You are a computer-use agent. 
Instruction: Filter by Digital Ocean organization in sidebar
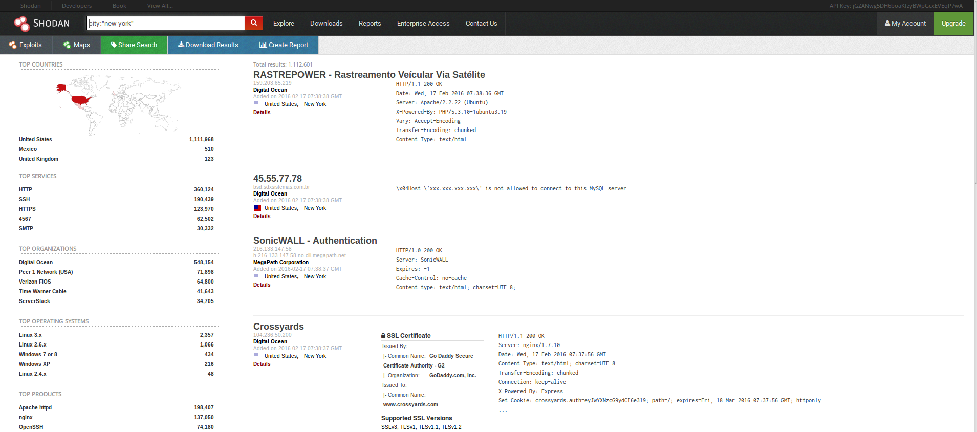point(36,262)
